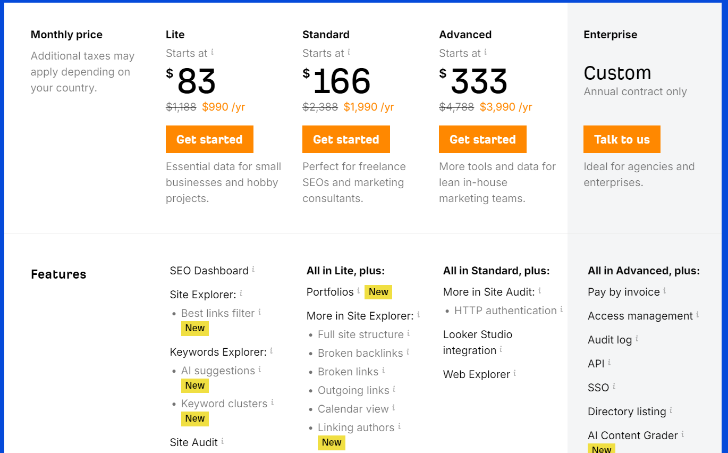
Task: Click Get started under Standard plan
Action: pyautogui.click(x=346, y=139)
